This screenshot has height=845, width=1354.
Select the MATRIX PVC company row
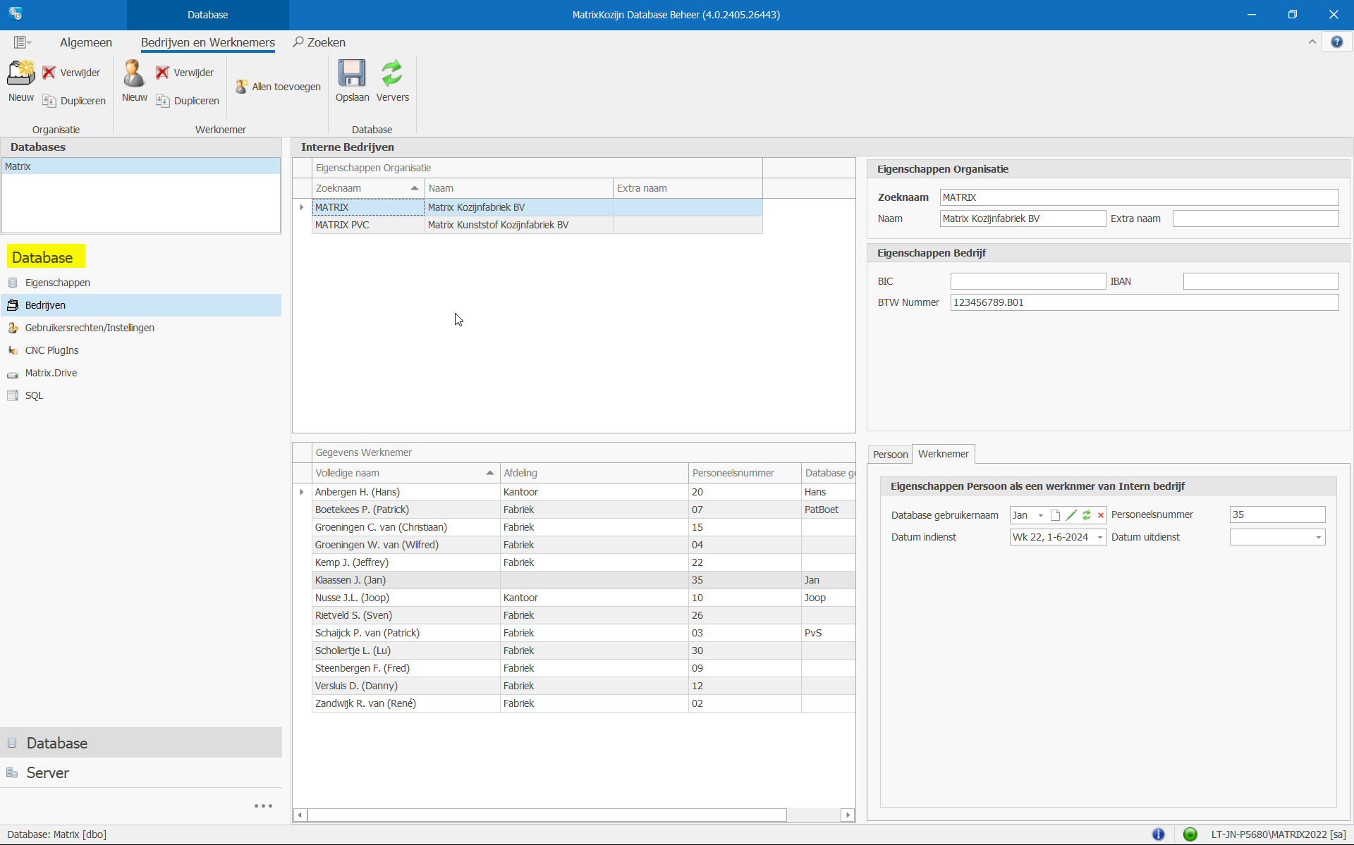coord(537,225)
